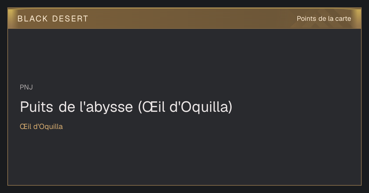Screen dimensions: 369x193
Task: Click the golden bottom border of card
Action: (x=184, y=185)
